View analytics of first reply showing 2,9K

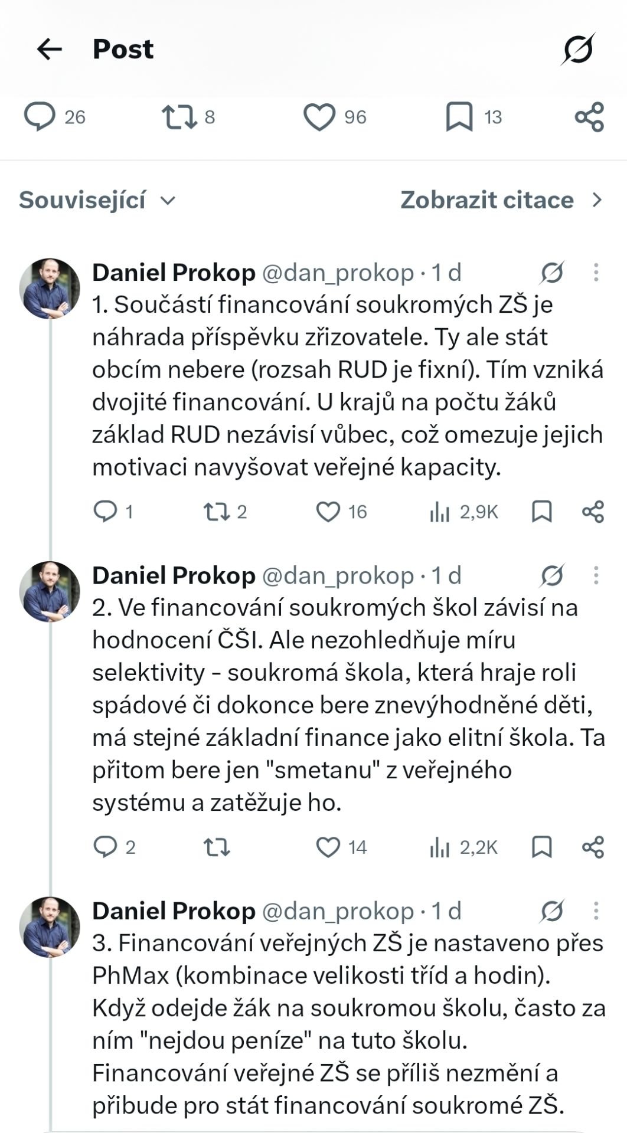(464, 512)
